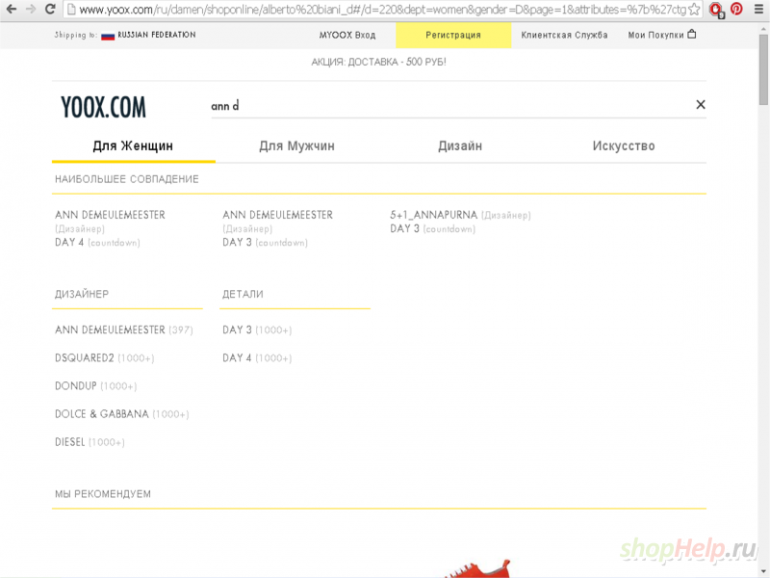The height and width of the screenshot is (578, 770).
Task: Click the page vertical scrollbar thumb
Action: 763,68
